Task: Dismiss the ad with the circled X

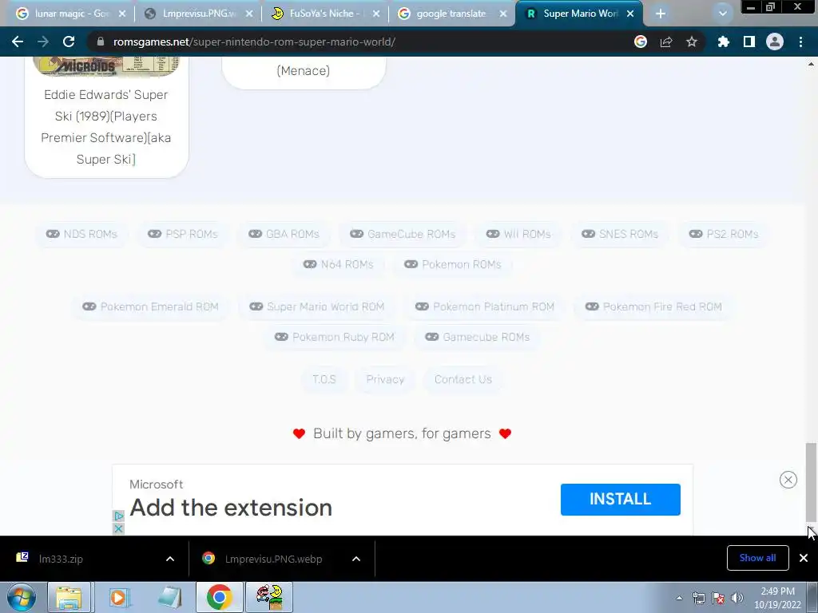Action: click(788, 480)
